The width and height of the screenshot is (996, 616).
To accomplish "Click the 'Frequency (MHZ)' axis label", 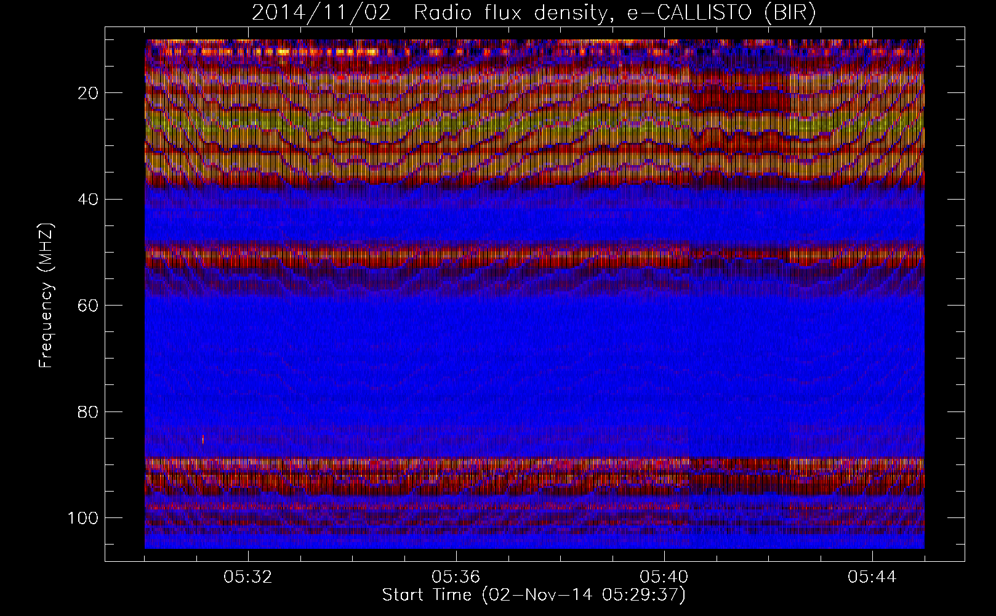I will click(x=47, y=296).
